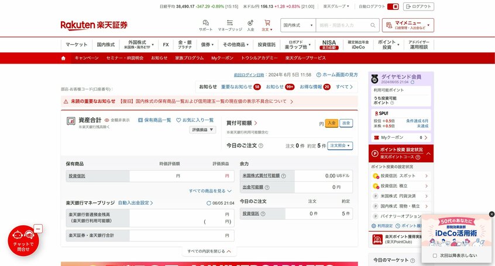Image resolution: width=495 pixels, height=266 pixels.
Task: Open 自動入出金設定 link
Action: [135, 203]
